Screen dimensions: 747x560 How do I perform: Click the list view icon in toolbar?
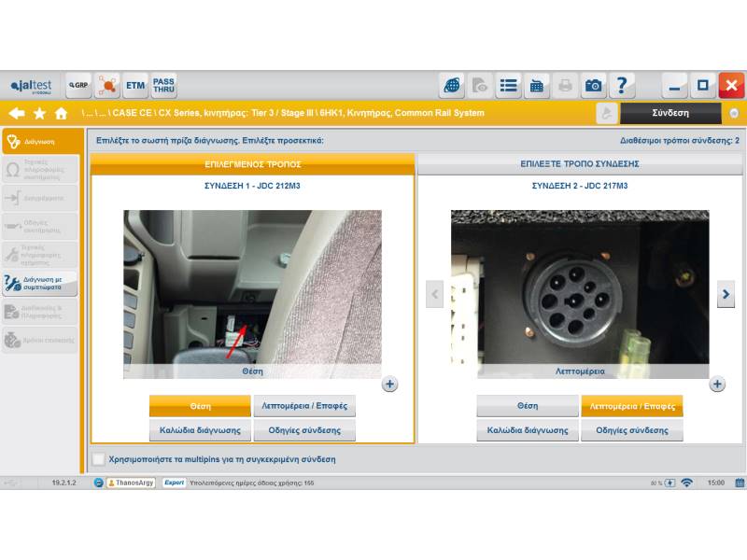click(508, 86)
